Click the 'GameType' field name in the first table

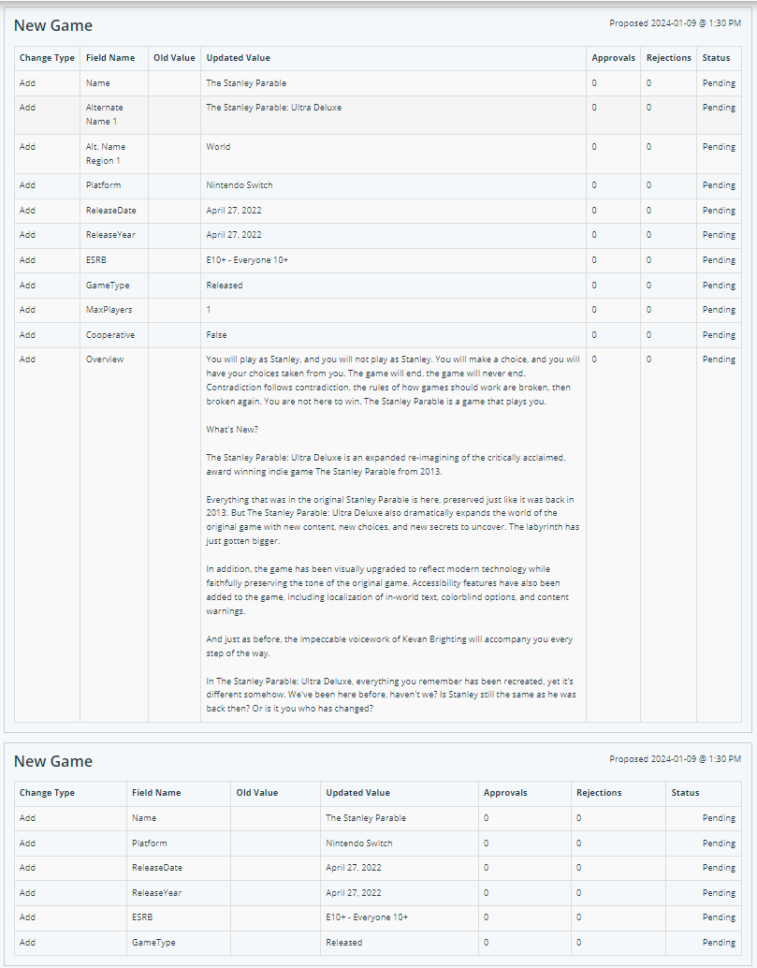[x=108, y=286]
